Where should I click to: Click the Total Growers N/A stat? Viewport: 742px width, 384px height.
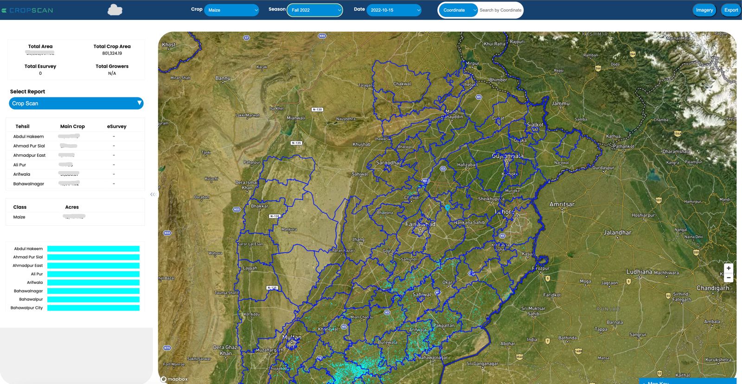tap(112, 70)
